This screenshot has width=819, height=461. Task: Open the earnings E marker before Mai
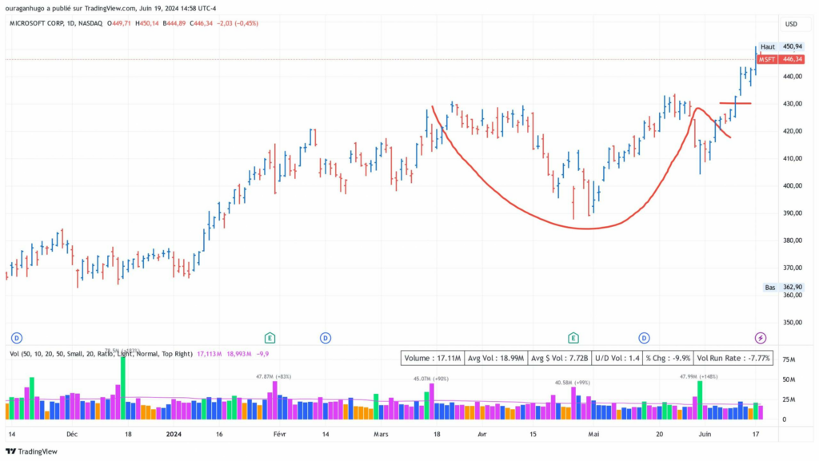click(573, 337)
